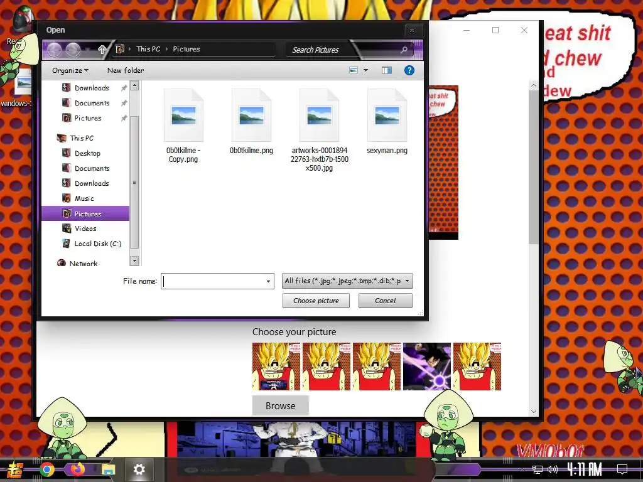Click the 4:11 AM clock
Image resolution: width=643 pixels, height=482 pixels.
point(585,469)
